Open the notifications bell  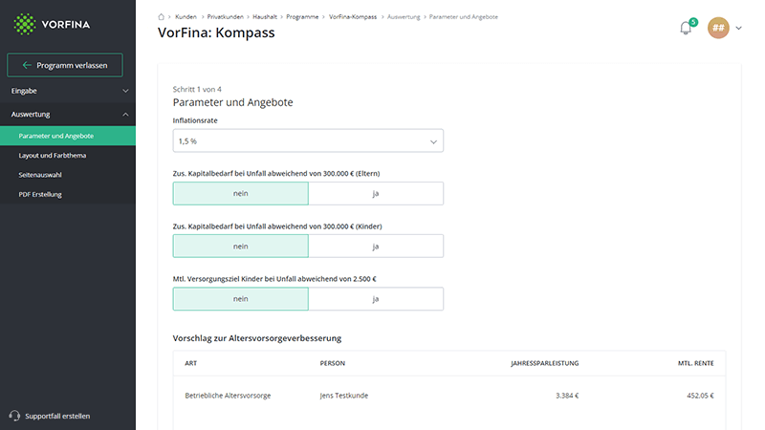tap(686, 29)
